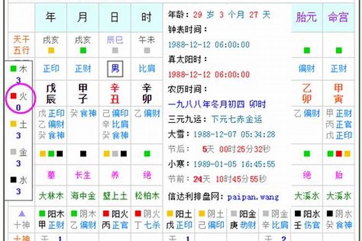The height and width of the screenshot is (241, 362).
Task: Click 丙 正官 in the 命宫 hidden stems
Action: click(x=339, y=124)
